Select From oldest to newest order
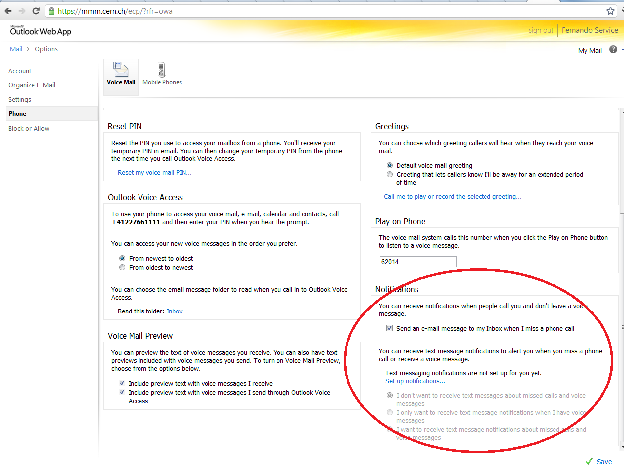 click(x=122, y=268)
